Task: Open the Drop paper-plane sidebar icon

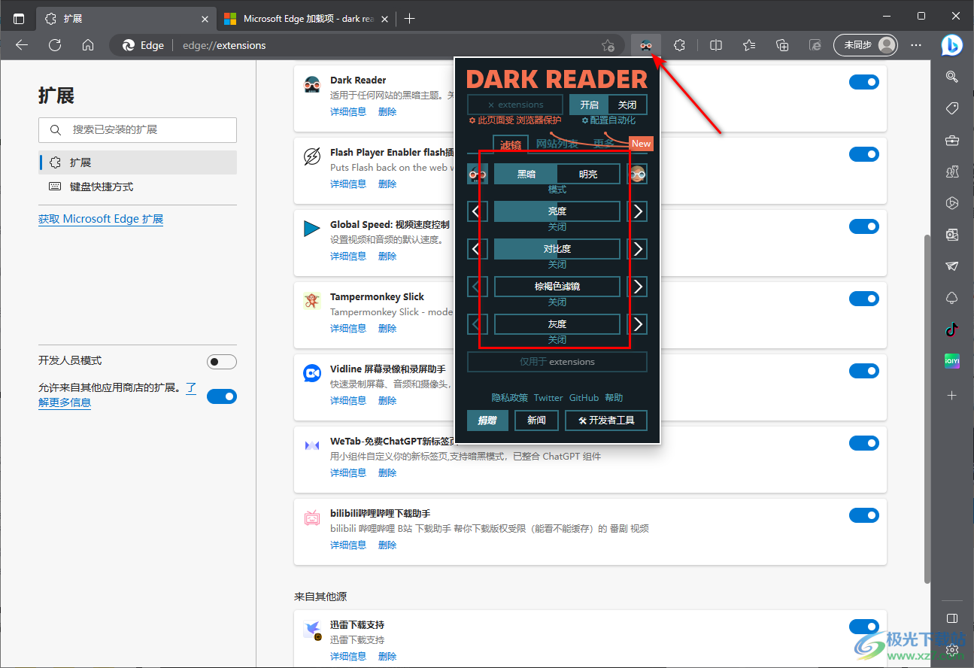Action: point(952,266)
